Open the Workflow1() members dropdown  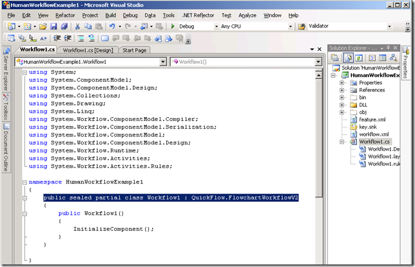pos(318,62)
